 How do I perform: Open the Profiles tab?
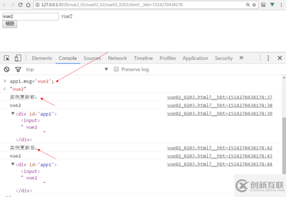click(x=168, y=58)
